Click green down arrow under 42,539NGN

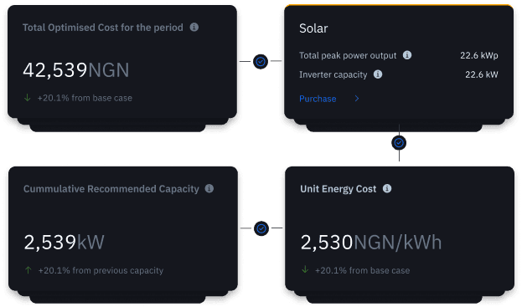(28, 98)
